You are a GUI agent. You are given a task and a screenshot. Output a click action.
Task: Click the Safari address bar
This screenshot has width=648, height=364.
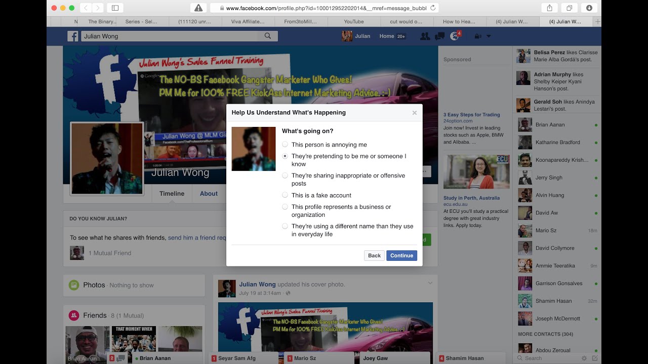[324, 8]
